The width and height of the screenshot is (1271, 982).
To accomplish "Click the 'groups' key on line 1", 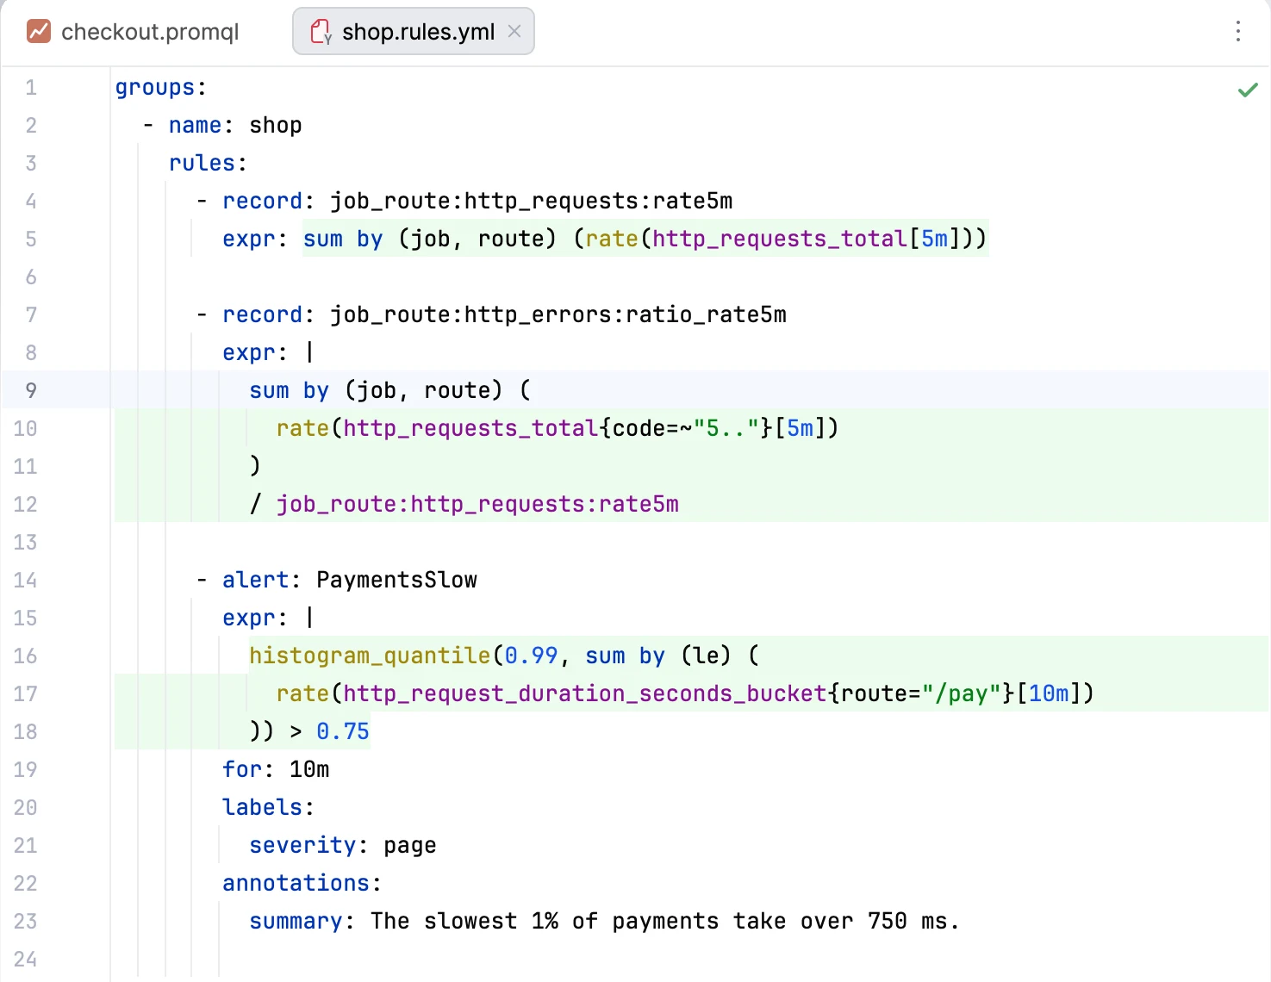I will click(x=155, y=87).
